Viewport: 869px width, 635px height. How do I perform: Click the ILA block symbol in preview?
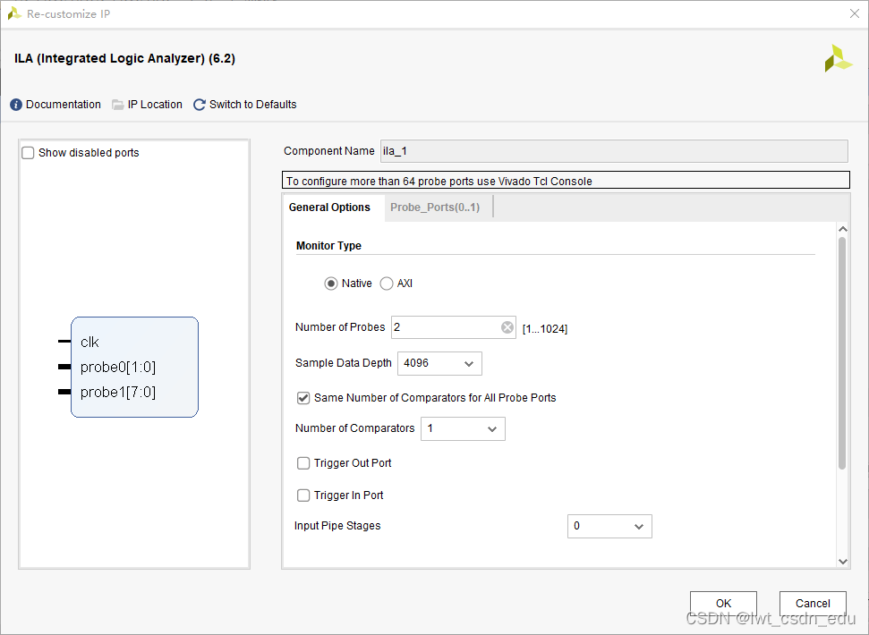click(134, 367)
